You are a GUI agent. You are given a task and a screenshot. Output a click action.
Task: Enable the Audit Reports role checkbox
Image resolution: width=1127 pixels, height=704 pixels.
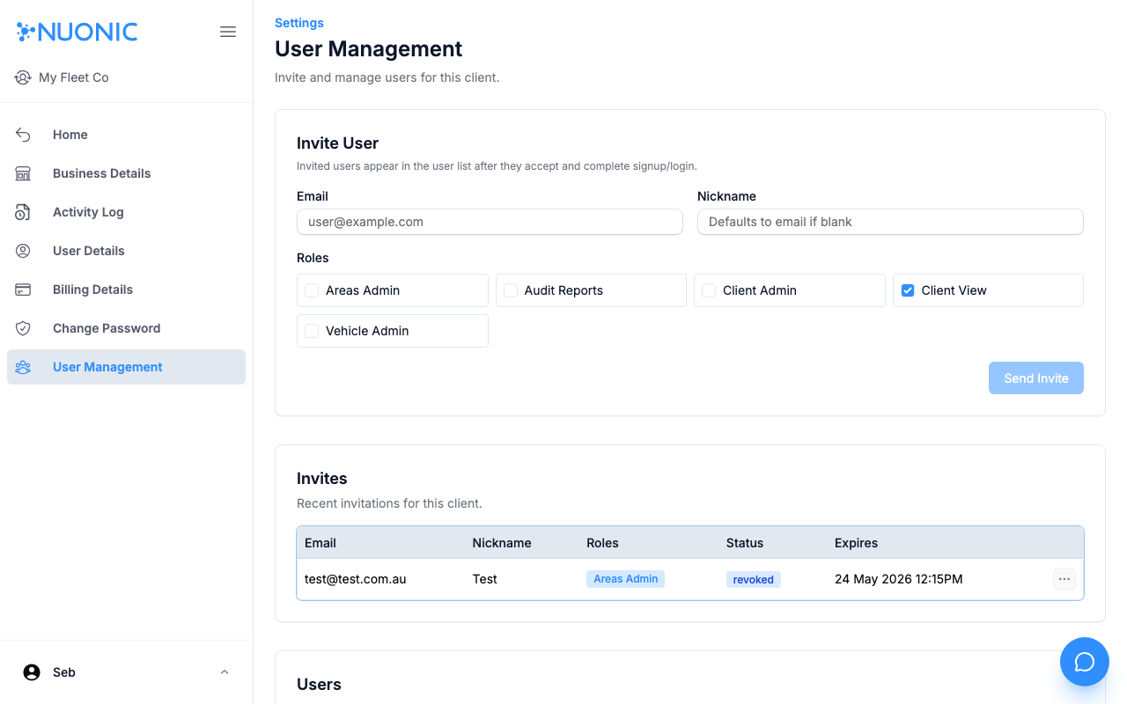click(511, 290)
